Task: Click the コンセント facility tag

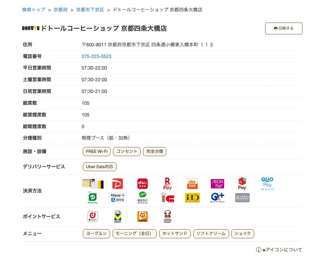Action: (127, 151)
